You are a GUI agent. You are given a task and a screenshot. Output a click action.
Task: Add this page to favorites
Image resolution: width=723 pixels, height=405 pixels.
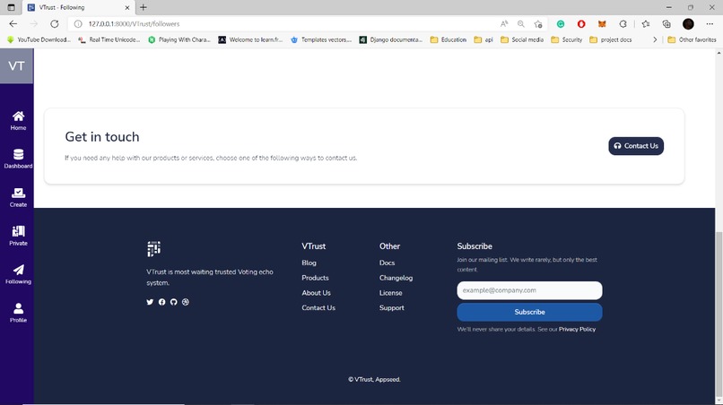[538, 24]
